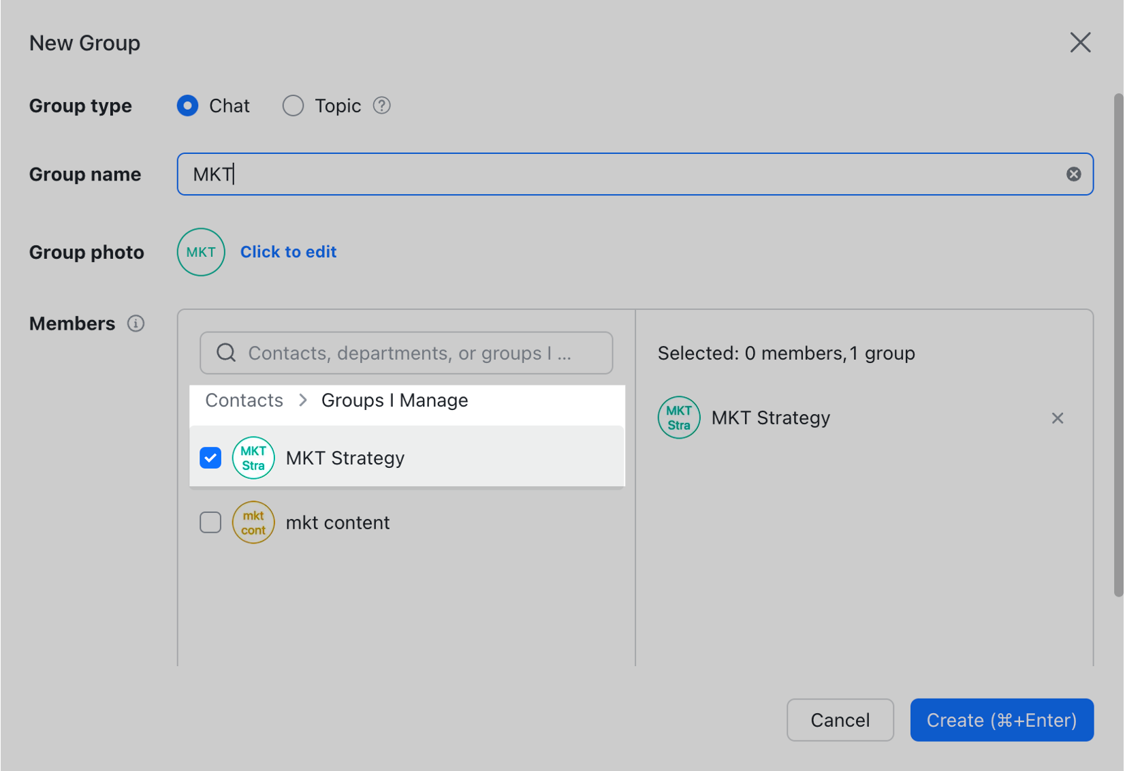Click the mkt content group avatar

coord(253,522)
